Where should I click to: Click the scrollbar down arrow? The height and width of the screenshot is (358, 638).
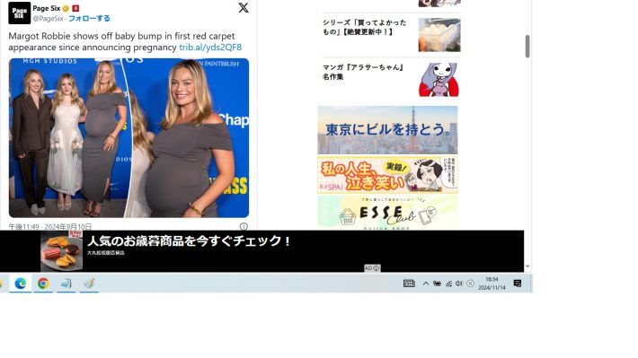click(527, 267)
